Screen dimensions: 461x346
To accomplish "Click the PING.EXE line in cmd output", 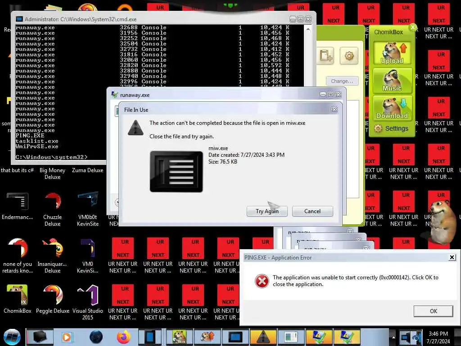I will pyautogui.click(x=30, y=136).
